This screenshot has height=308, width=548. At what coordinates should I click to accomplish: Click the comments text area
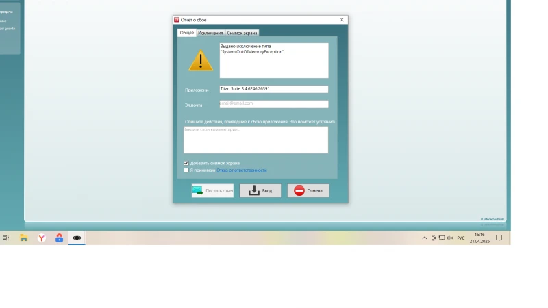pos(256,140)
